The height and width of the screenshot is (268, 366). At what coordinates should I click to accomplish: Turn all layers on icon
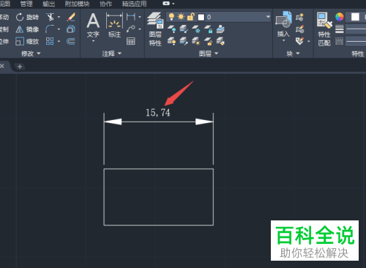coord(172,41)
